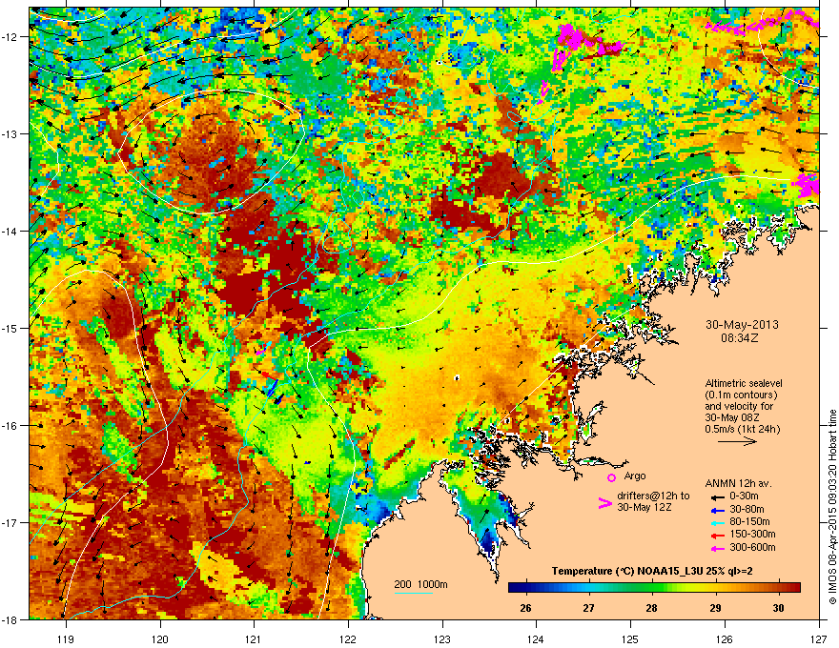Image resolution: width=839 pixels, height=648 pixels.
Task: Click the longitude axis label '123'
Action: (x=442, y=638)
